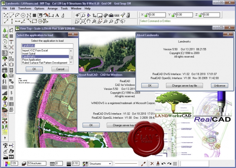The image size is (236, 168).
Task: Click the application name field showing LandWorks
Action: (x=47, y=46)
